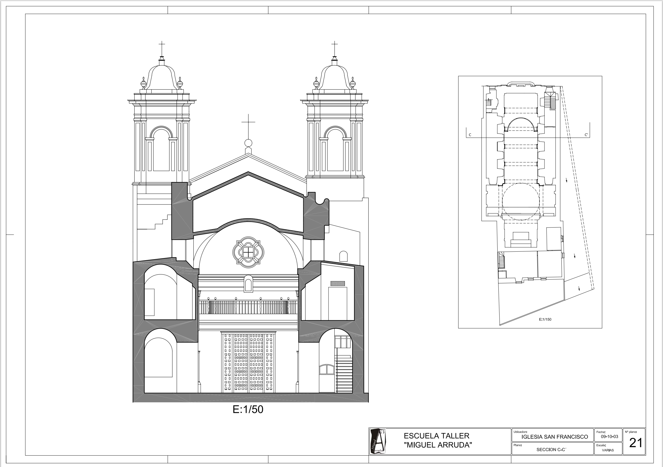This screenshot has width=663, height=467.
Task: Click the section marker C' on floor plan
Action: [x=586, y=135]
